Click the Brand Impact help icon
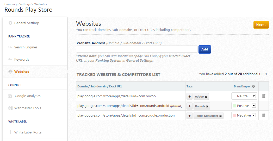 coord(253,86)
